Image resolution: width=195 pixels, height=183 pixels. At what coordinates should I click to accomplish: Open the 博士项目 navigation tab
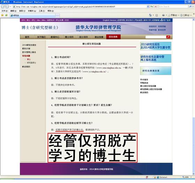pos(69,37)
